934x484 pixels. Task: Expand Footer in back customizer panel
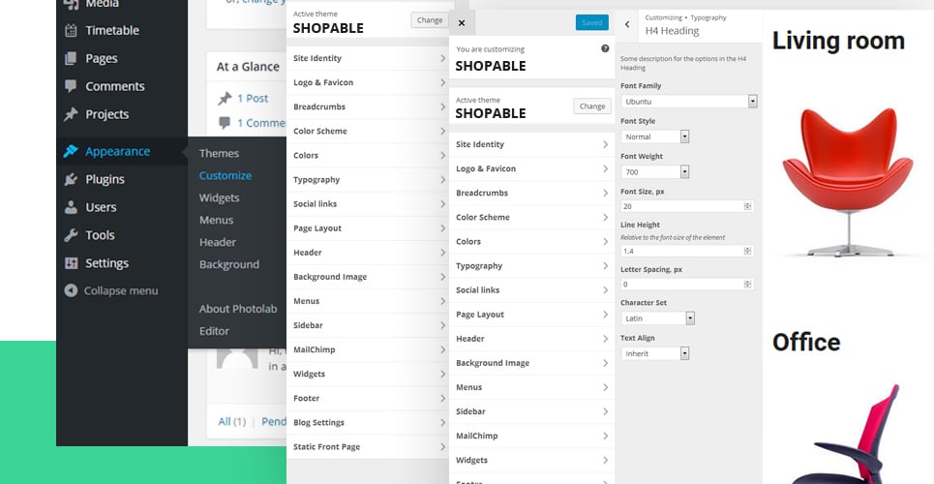coord(368,398)
